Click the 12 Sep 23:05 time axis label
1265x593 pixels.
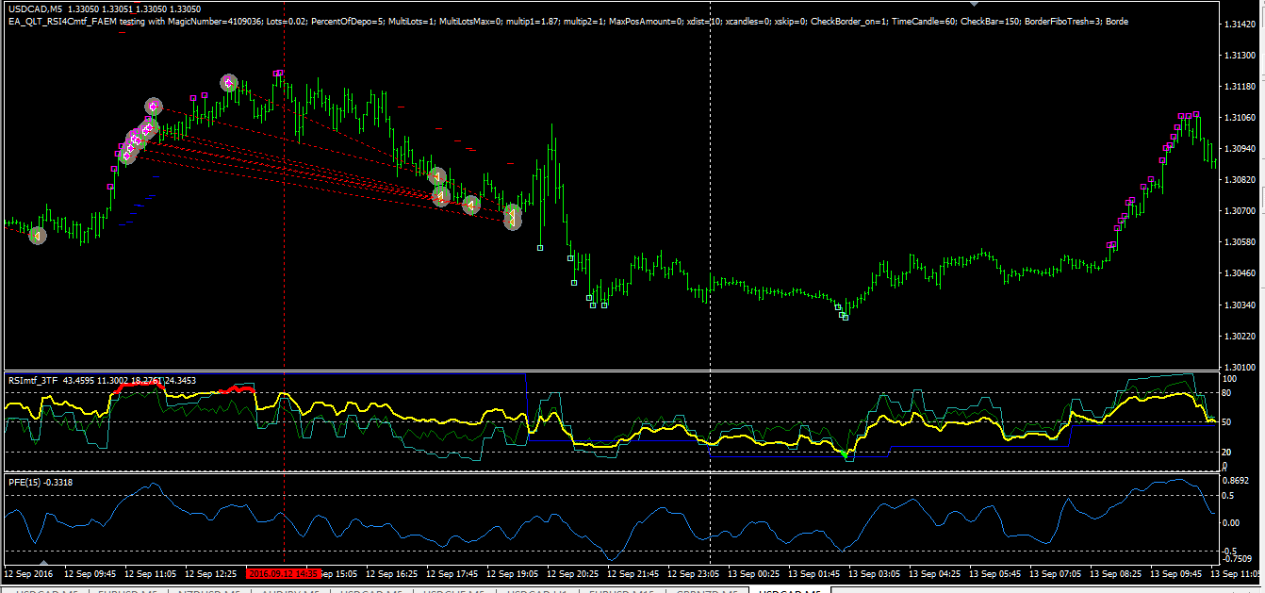693,573
